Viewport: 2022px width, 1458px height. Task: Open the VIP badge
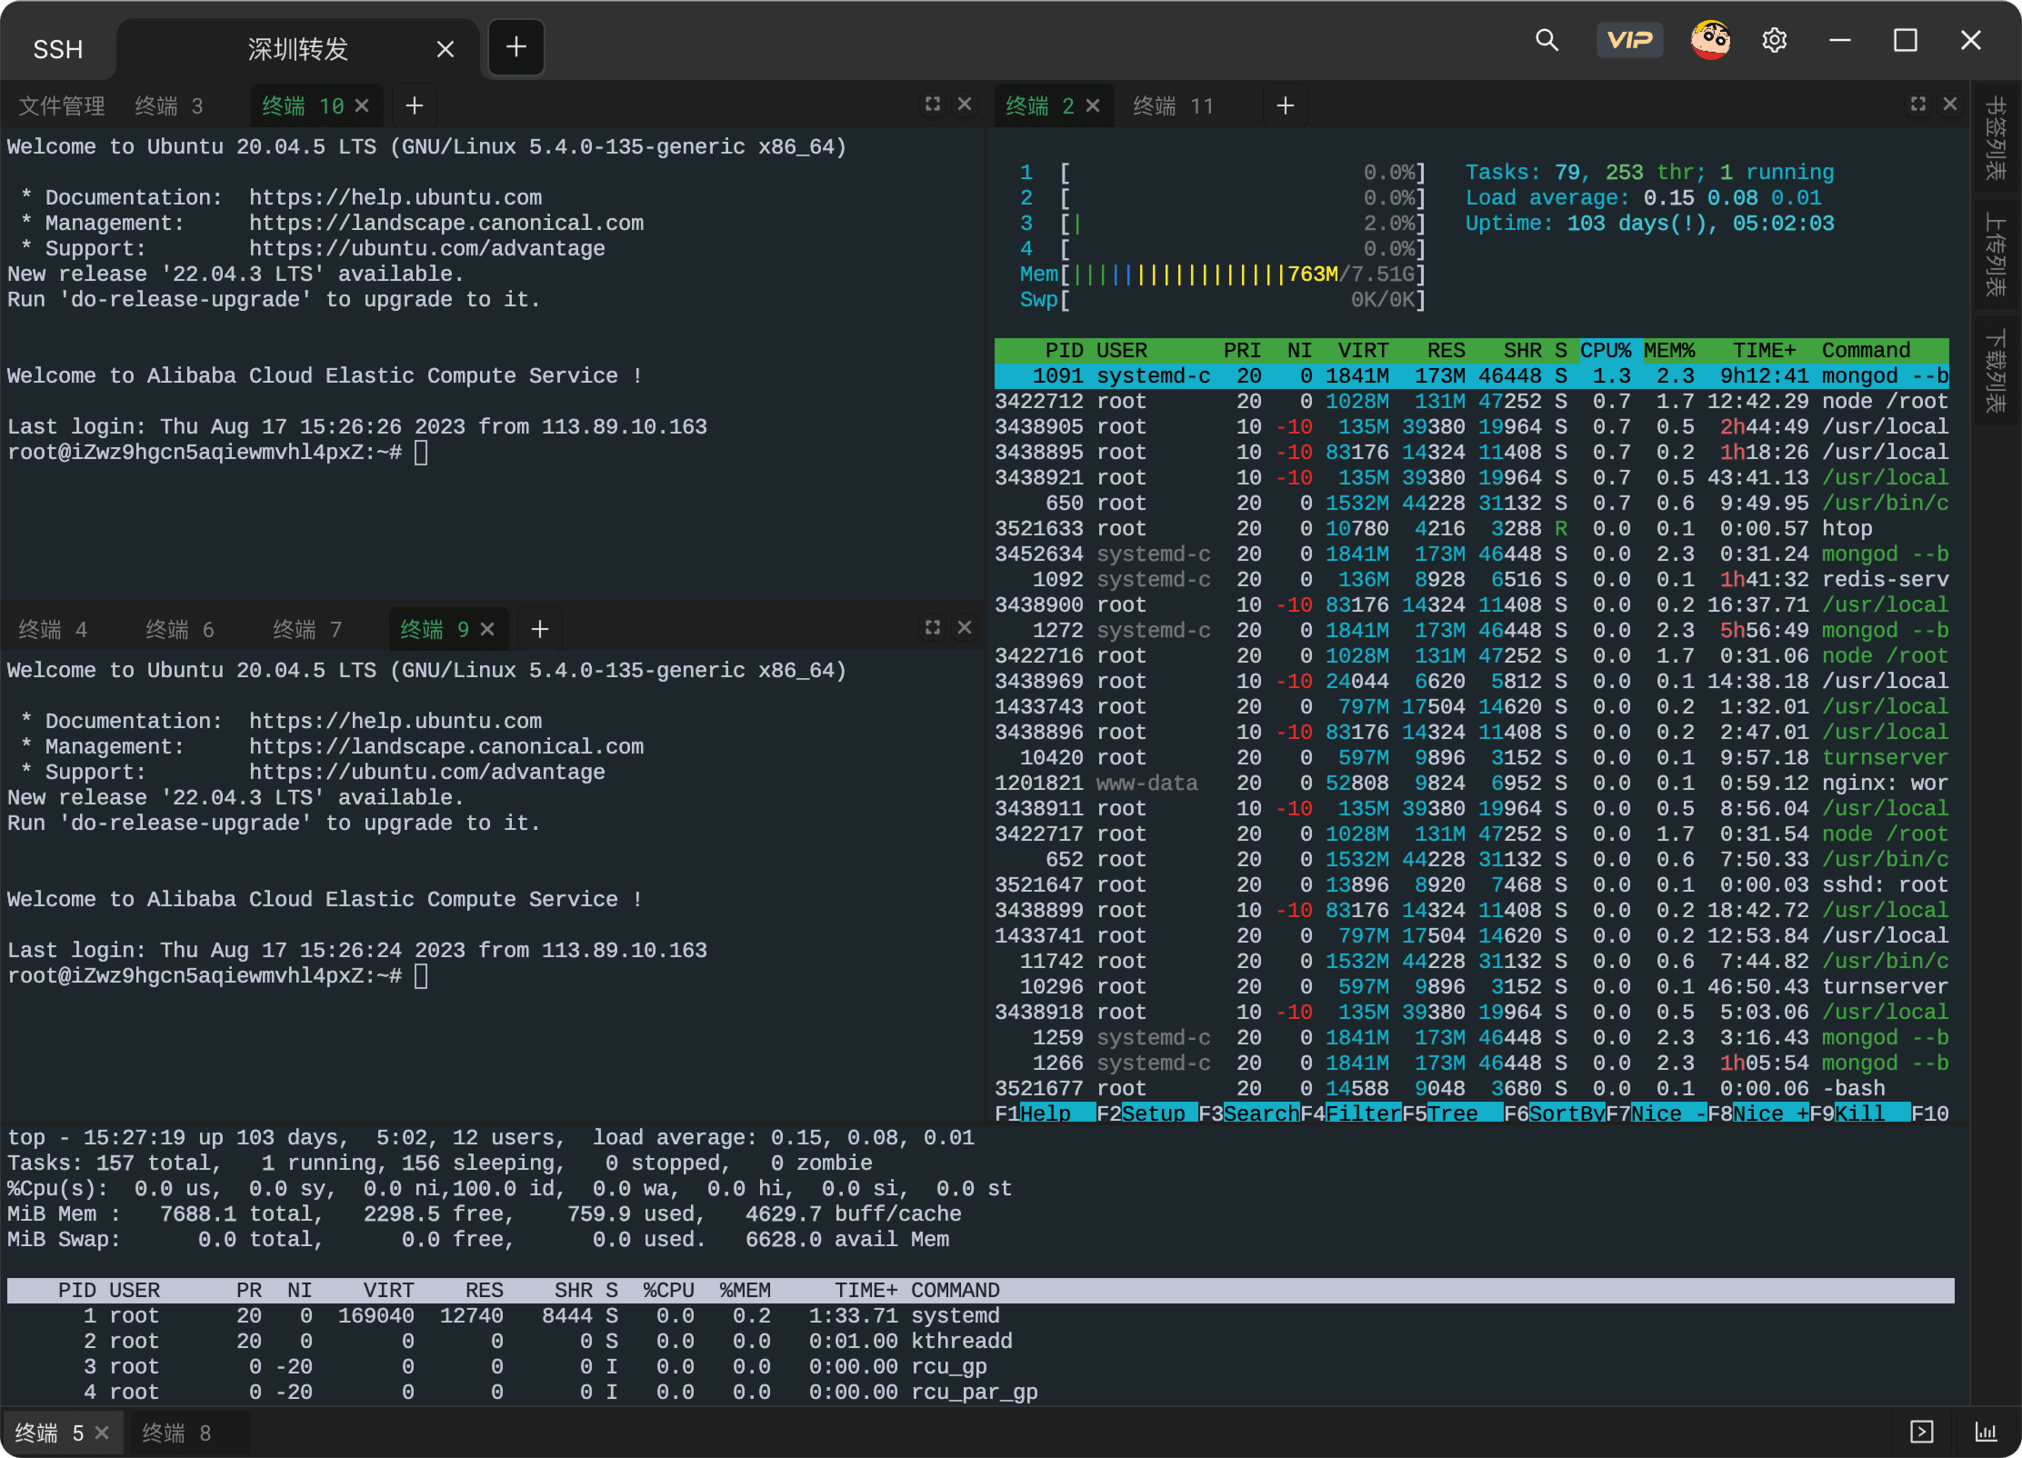point(1629,41)
